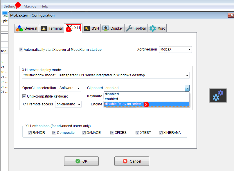Select disable "copy on select" option
Screen dimensions: 234x171
pos(147,104)
